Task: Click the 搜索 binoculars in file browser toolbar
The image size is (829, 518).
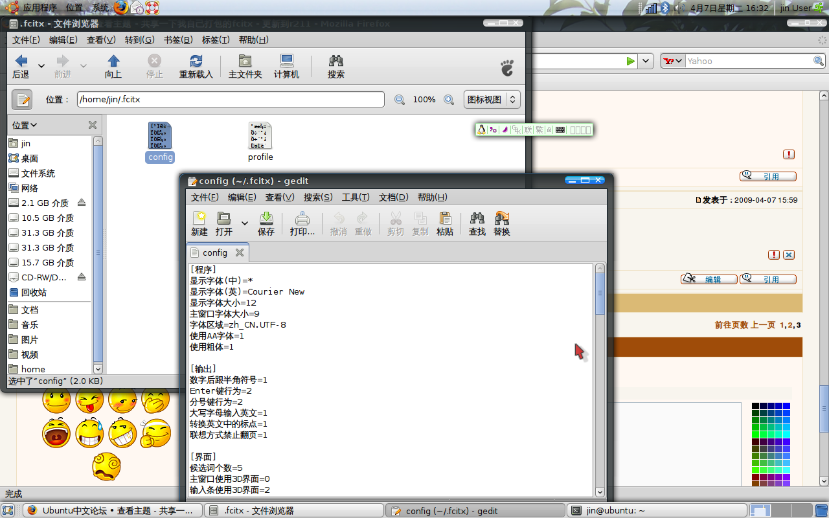Action: (x=335, y=61)
